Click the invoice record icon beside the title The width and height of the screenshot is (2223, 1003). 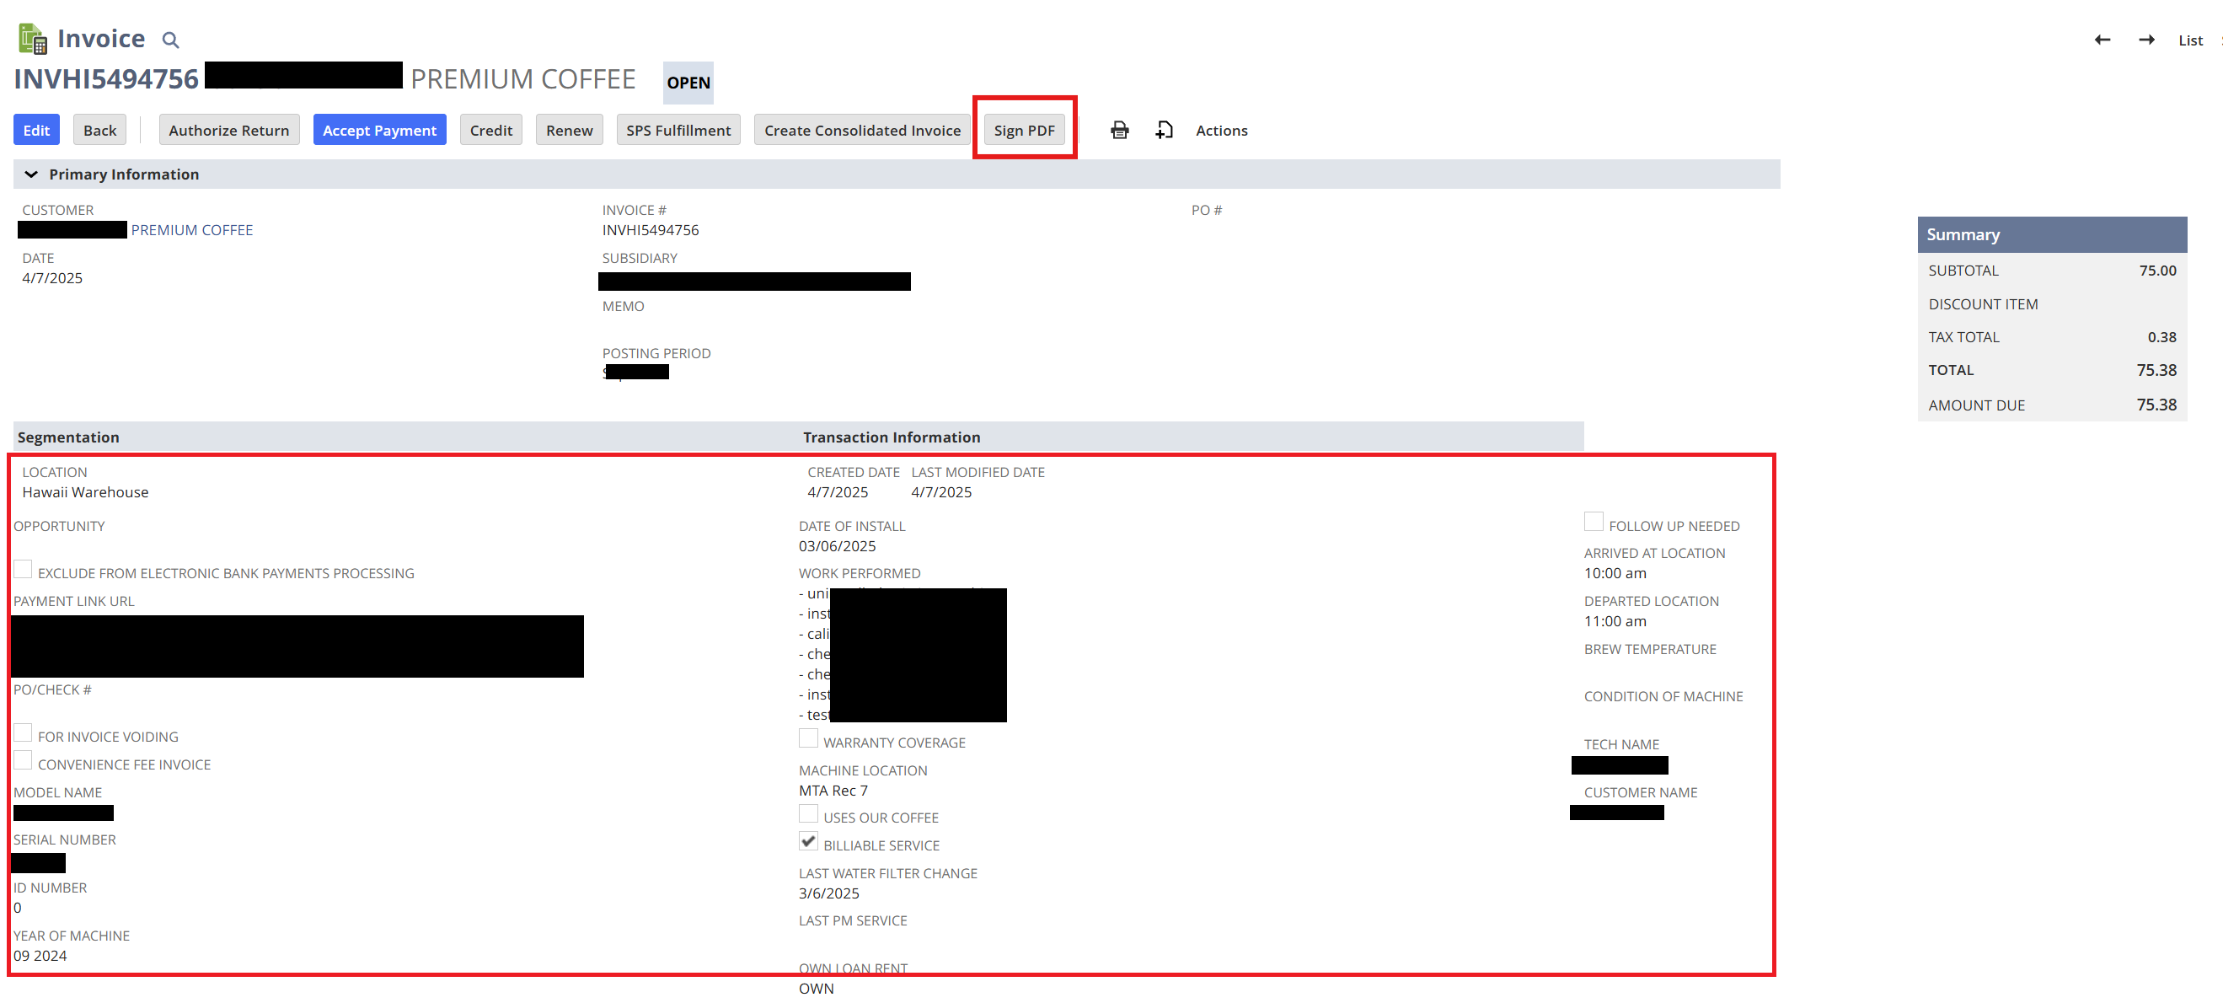pos(33,39)
